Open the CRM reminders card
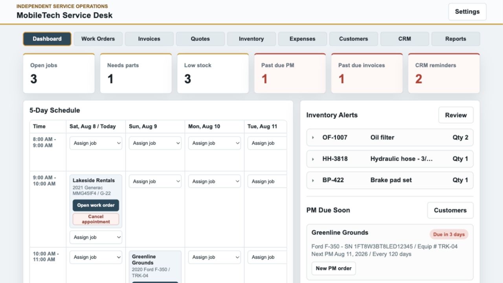This screenshot has width=503, height=283. [x=444, y=74]
